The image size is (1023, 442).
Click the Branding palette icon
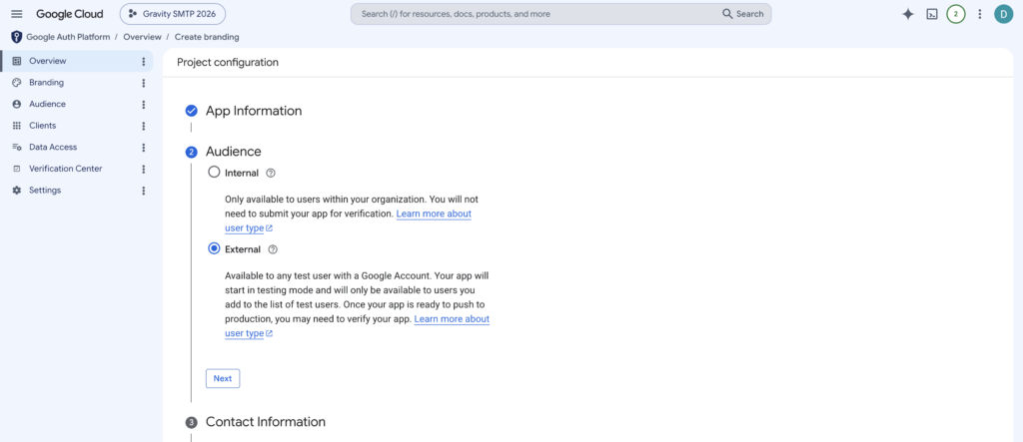[17, 83]
